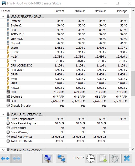Select the VBAT voltage row

click(x=64, y=83)
